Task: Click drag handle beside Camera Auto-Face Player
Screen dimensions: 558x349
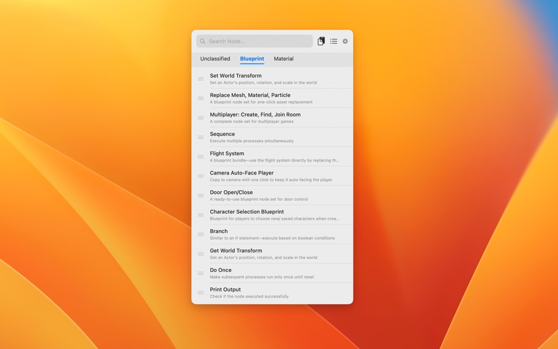Action: (201, 176)
